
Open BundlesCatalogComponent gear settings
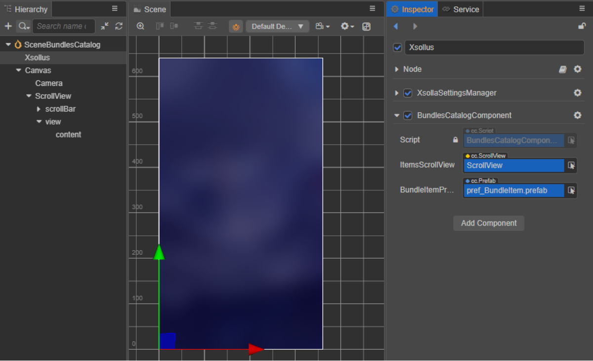(577, 115)
